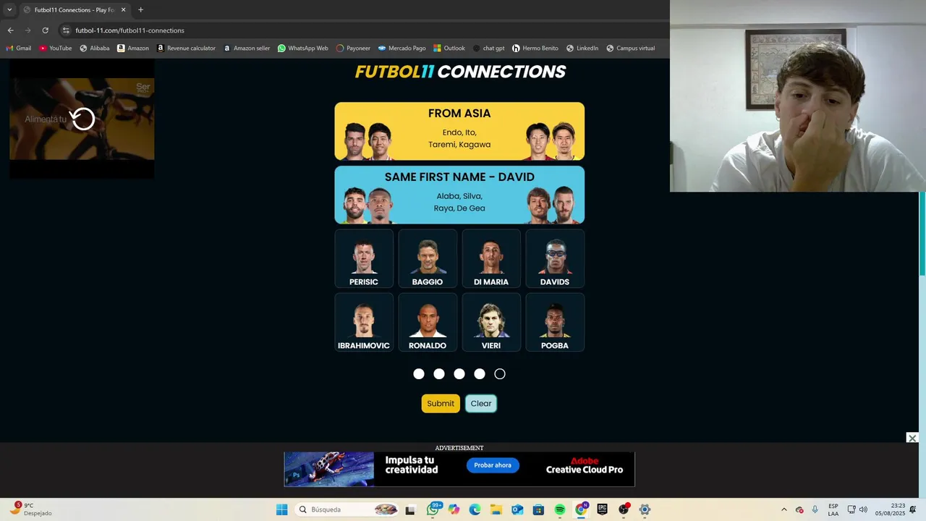Click the address bar URL field
Viewport: 926px width, 521px height.
[x=362, y=30]
